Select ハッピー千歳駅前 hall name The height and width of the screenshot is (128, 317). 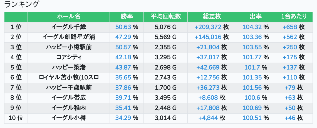click(x=69, y=88)
